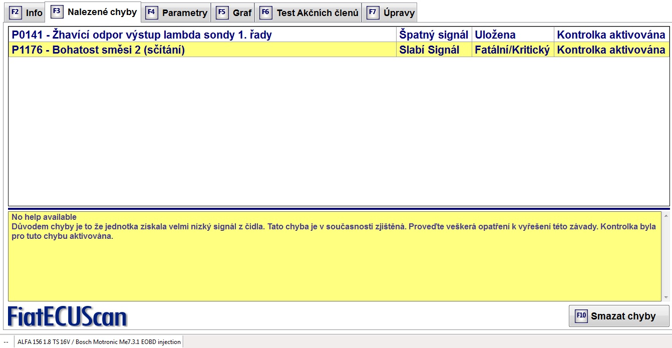Open the Info tab
This screenshot has height=348, width=672.
click(34, 13)
